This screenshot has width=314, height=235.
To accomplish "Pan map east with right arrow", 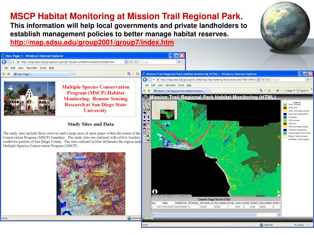I will pos(149,121).
